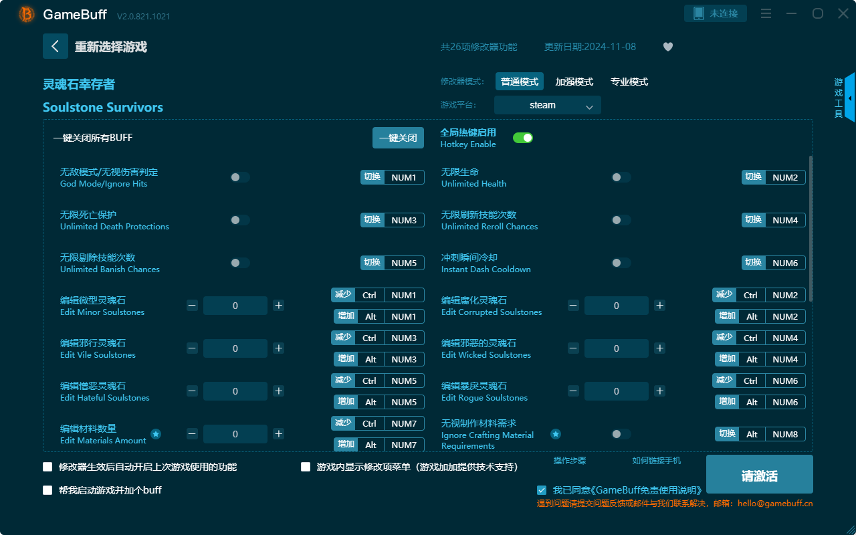Check the 帮我启动游戏并加个buff checkbox
This screenshot has height=535, width=856.
coord(47,490)
